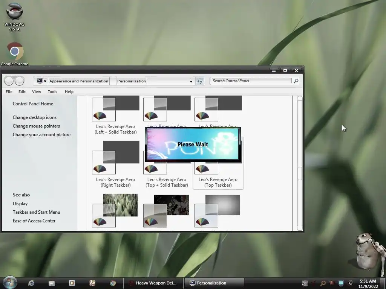Open the File menu

click(x=9, y=92)
